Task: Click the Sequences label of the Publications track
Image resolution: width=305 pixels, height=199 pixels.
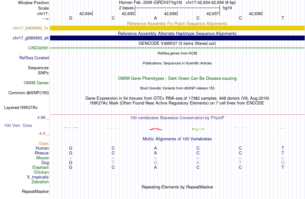Action: point(38,68)
